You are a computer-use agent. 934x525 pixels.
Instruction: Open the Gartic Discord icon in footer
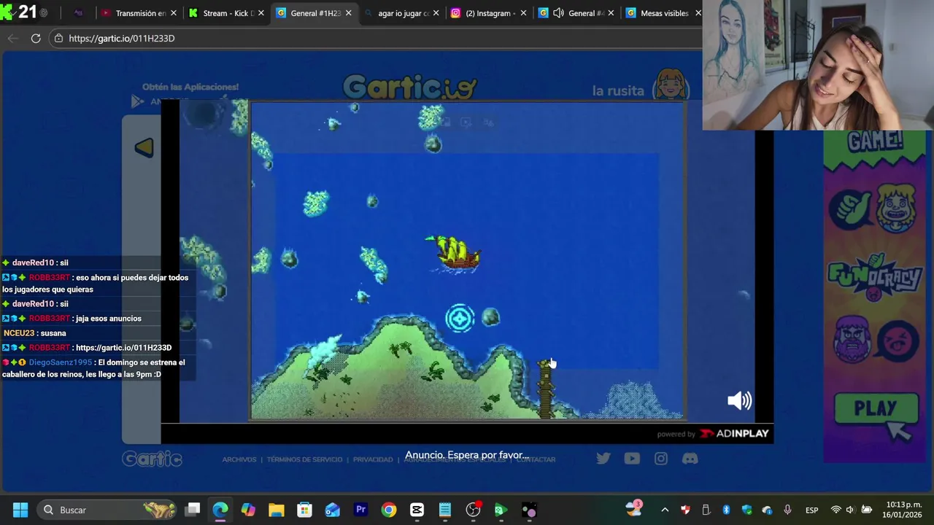pos(690,459)
